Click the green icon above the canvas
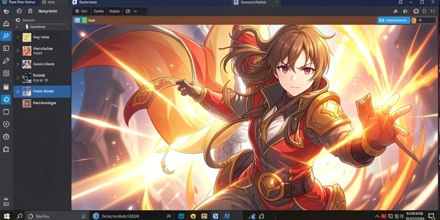This screenshot has width=440, height=220. point(85,20)
